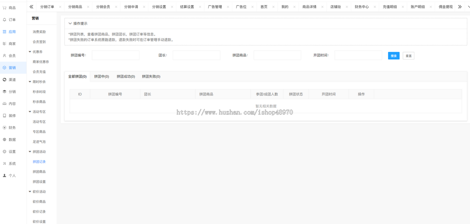The width and height of the screenshot is (470, 224).
Task: Close the 账户明细 tab
Action: coord(430,7)
